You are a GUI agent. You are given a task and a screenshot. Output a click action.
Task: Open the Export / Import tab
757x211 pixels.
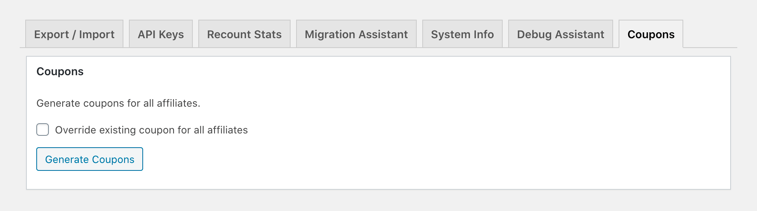[x=74, y=34]
